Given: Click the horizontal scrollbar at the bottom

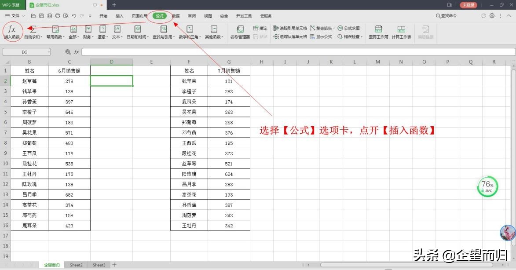Looking at the screenshot, I should pos(406,265).
